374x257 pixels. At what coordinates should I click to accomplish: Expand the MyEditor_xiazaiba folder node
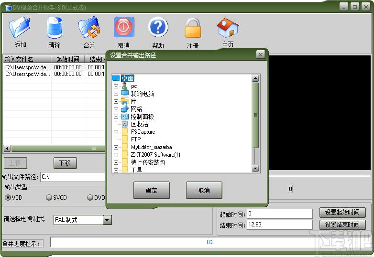click(x=116, y=147)
